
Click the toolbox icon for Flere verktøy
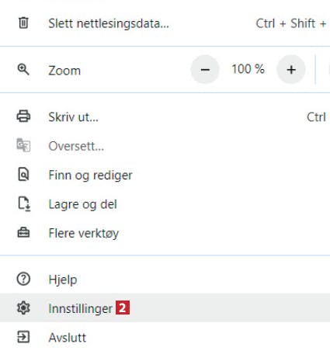click(23, 232)
